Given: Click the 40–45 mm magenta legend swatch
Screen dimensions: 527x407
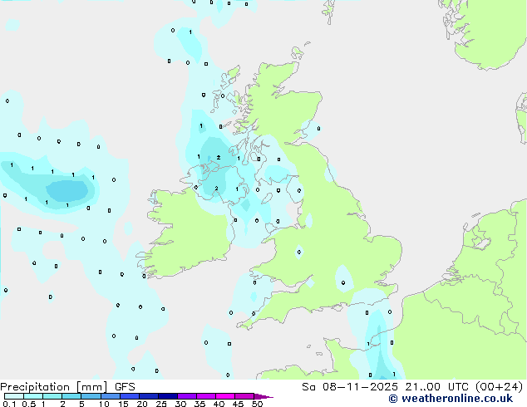Looking at the screenshot, I should click(x=225, y=396).
